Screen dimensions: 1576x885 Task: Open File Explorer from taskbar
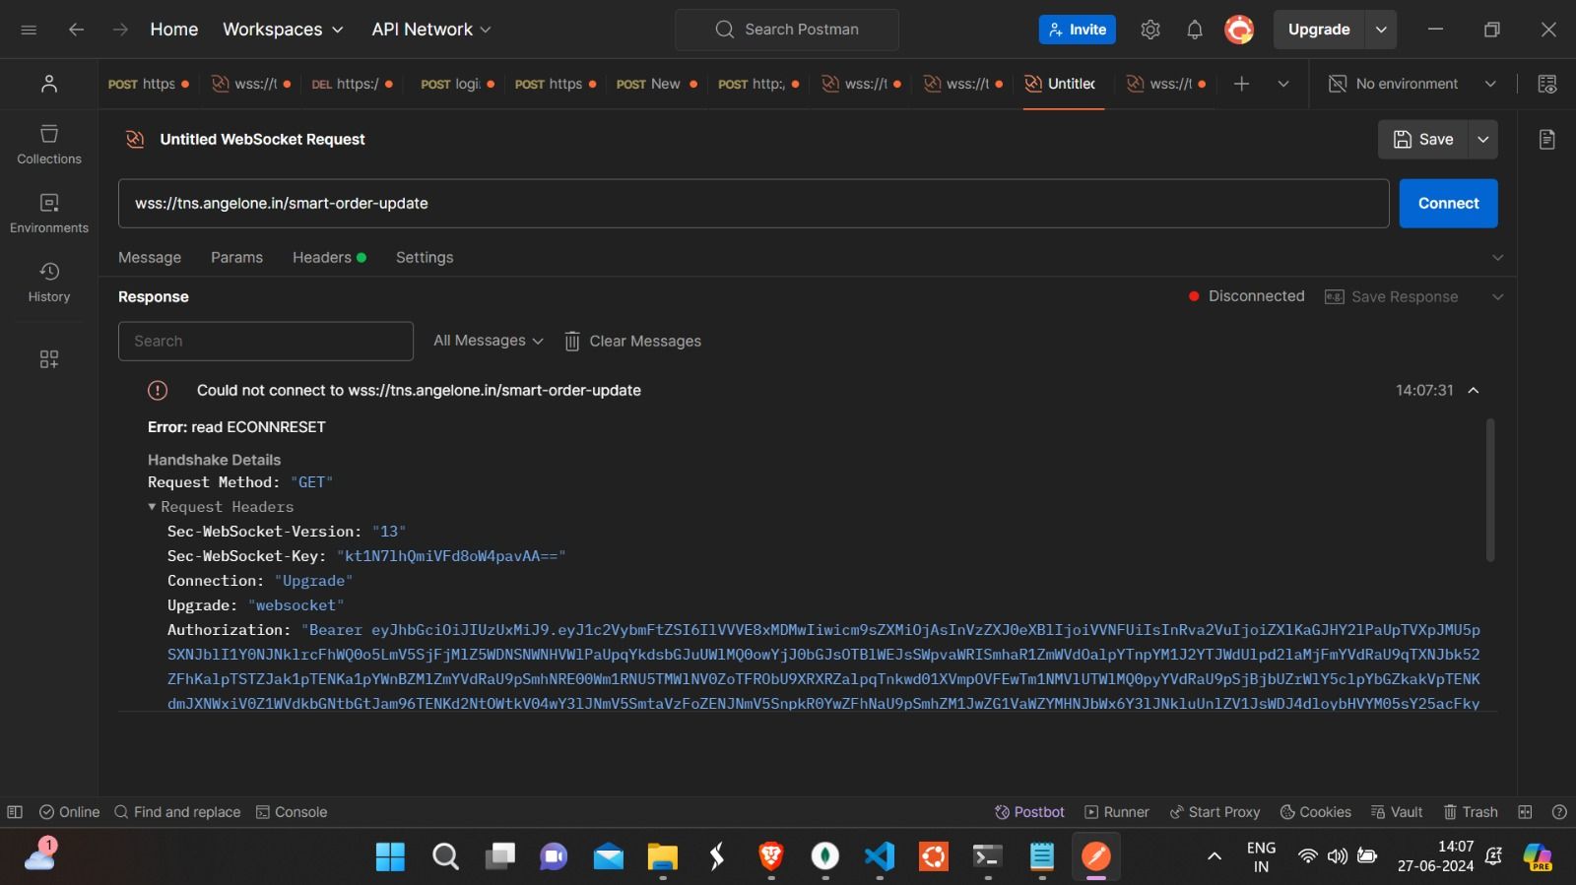663,856
